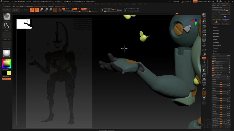This screenshot has width=234, height=131.
Task: Open the current brush thumbnail
Action: (6, 16)
